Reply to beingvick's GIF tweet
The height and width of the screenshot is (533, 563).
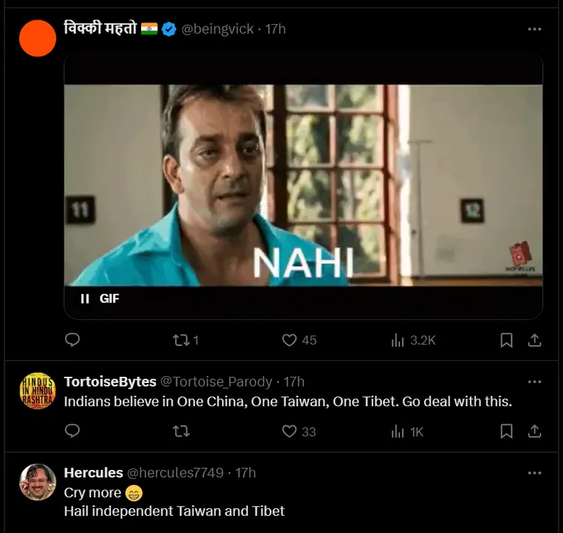click(x=72, y=340)
